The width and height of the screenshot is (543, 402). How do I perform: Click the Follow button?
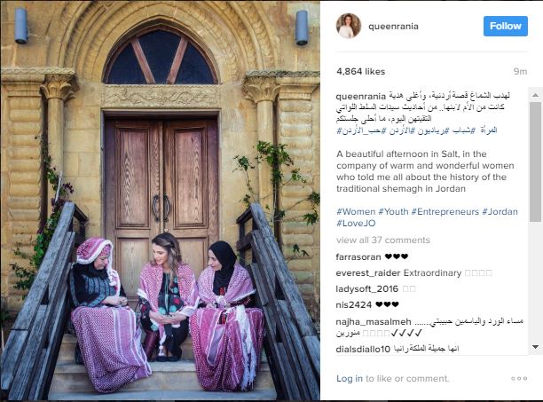(505, 26)
